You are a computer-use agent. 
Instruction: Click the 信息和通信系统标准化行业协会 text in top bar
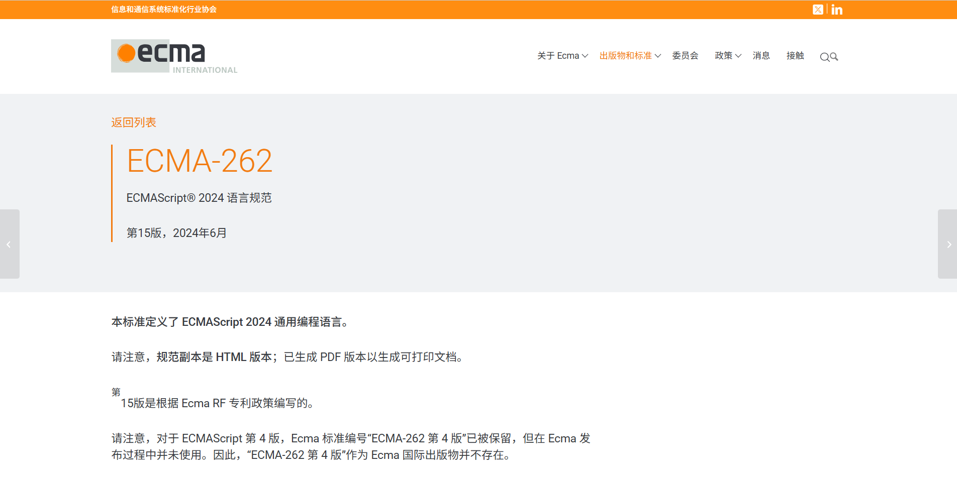coord(164,10)
